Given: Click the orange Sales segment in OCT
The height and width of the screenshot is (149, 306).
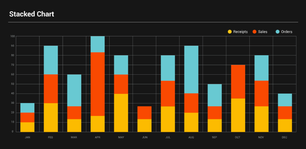Looking at the screenshot, I should pyautogui.click(x=238, y=82).
